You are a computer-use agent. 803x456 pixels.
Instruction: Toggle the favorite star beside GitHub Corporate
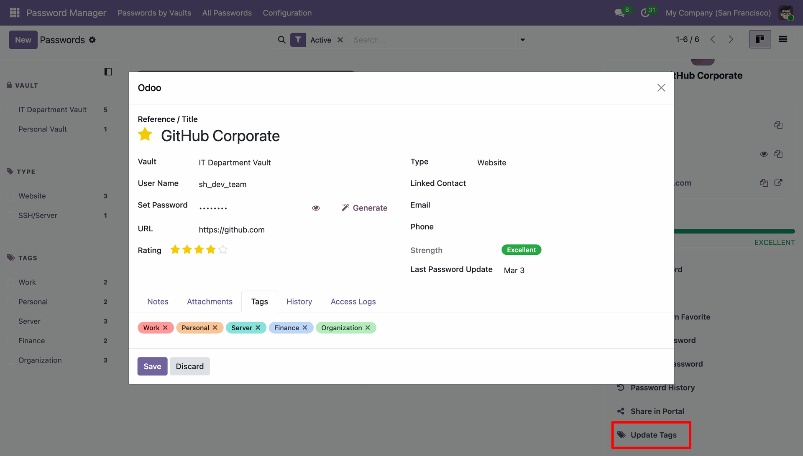[x=145, y=134]
